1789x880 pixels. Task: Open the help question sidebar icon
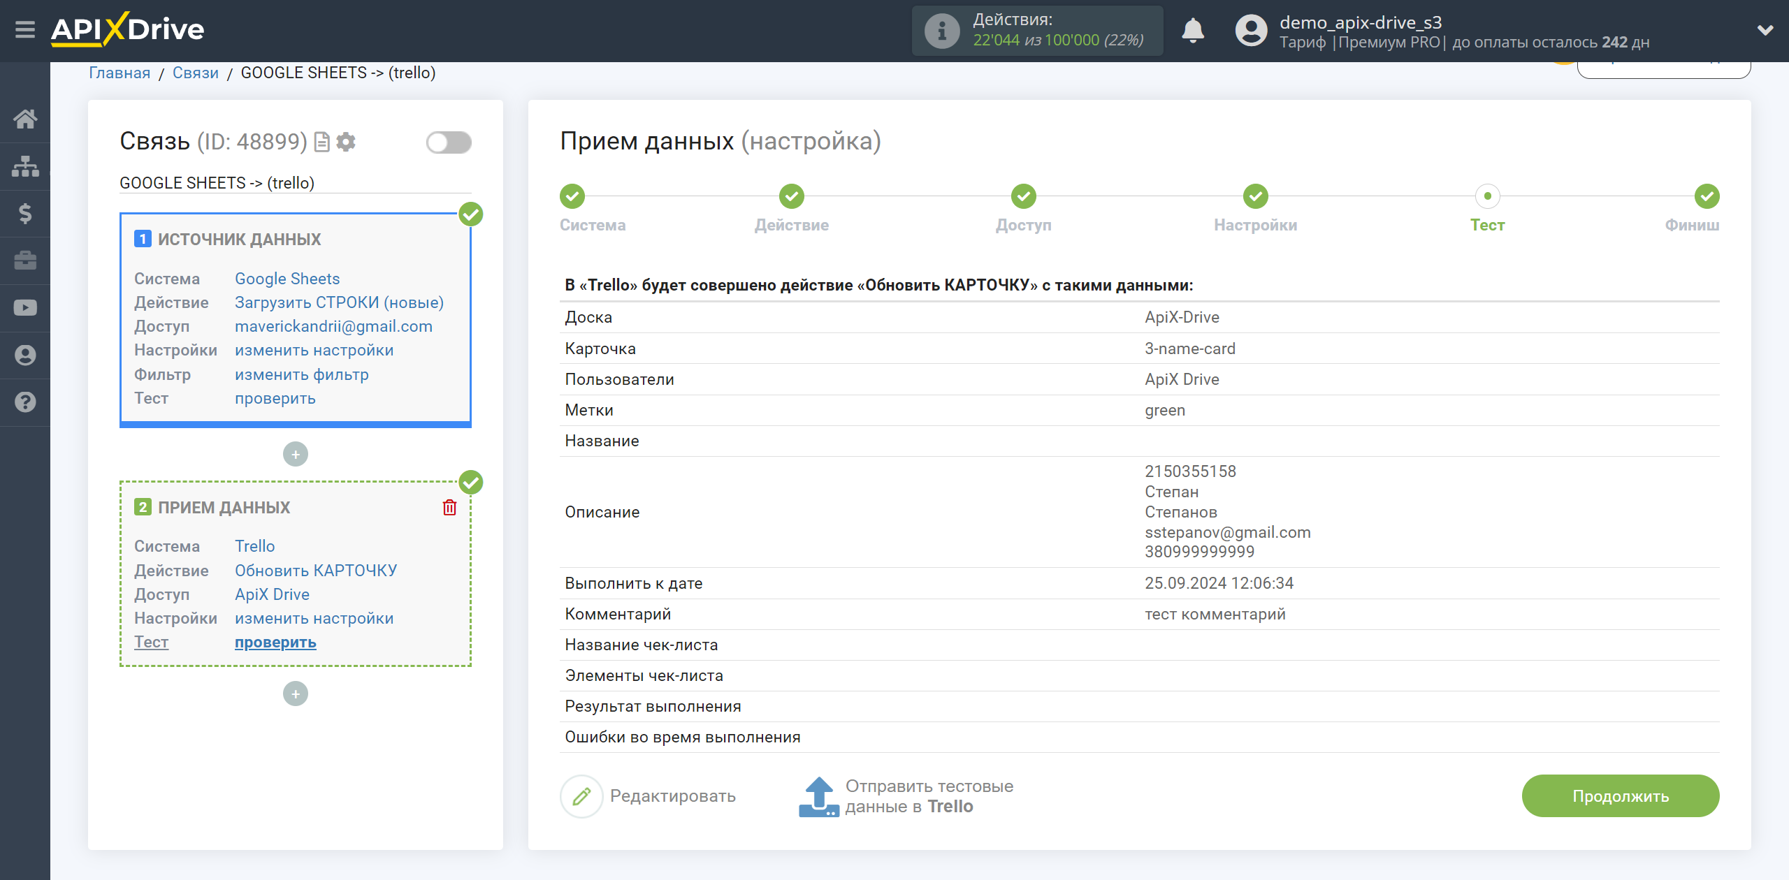click(25, 402)
